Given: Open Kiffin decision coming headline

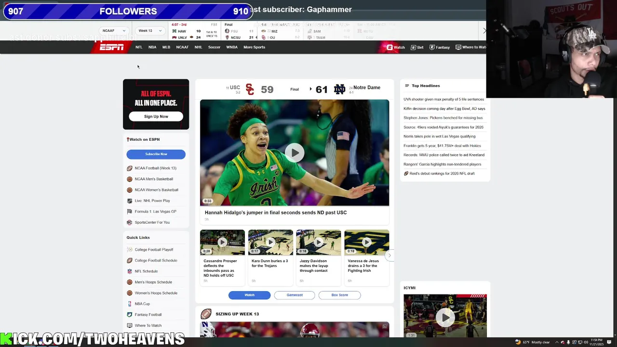Looking at the screenshot, I should (444, 108).
